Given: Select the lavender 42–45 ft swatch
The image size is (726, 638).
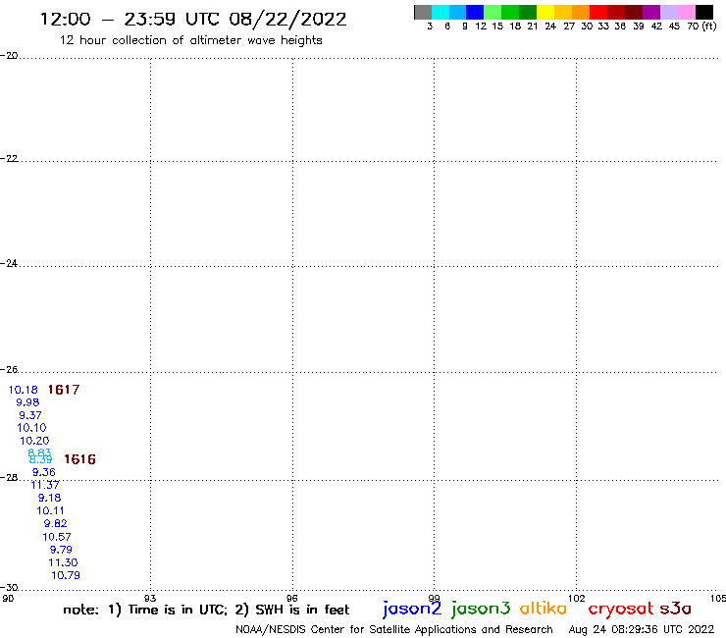Looking at the screenshot, I should 668,12.
